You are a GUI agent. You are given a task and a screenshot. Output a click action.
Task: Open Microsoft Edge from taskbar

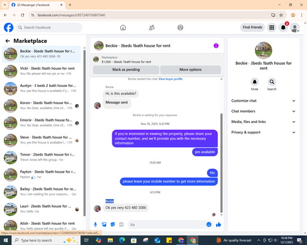pyautogui.click(x=122, y=240)
